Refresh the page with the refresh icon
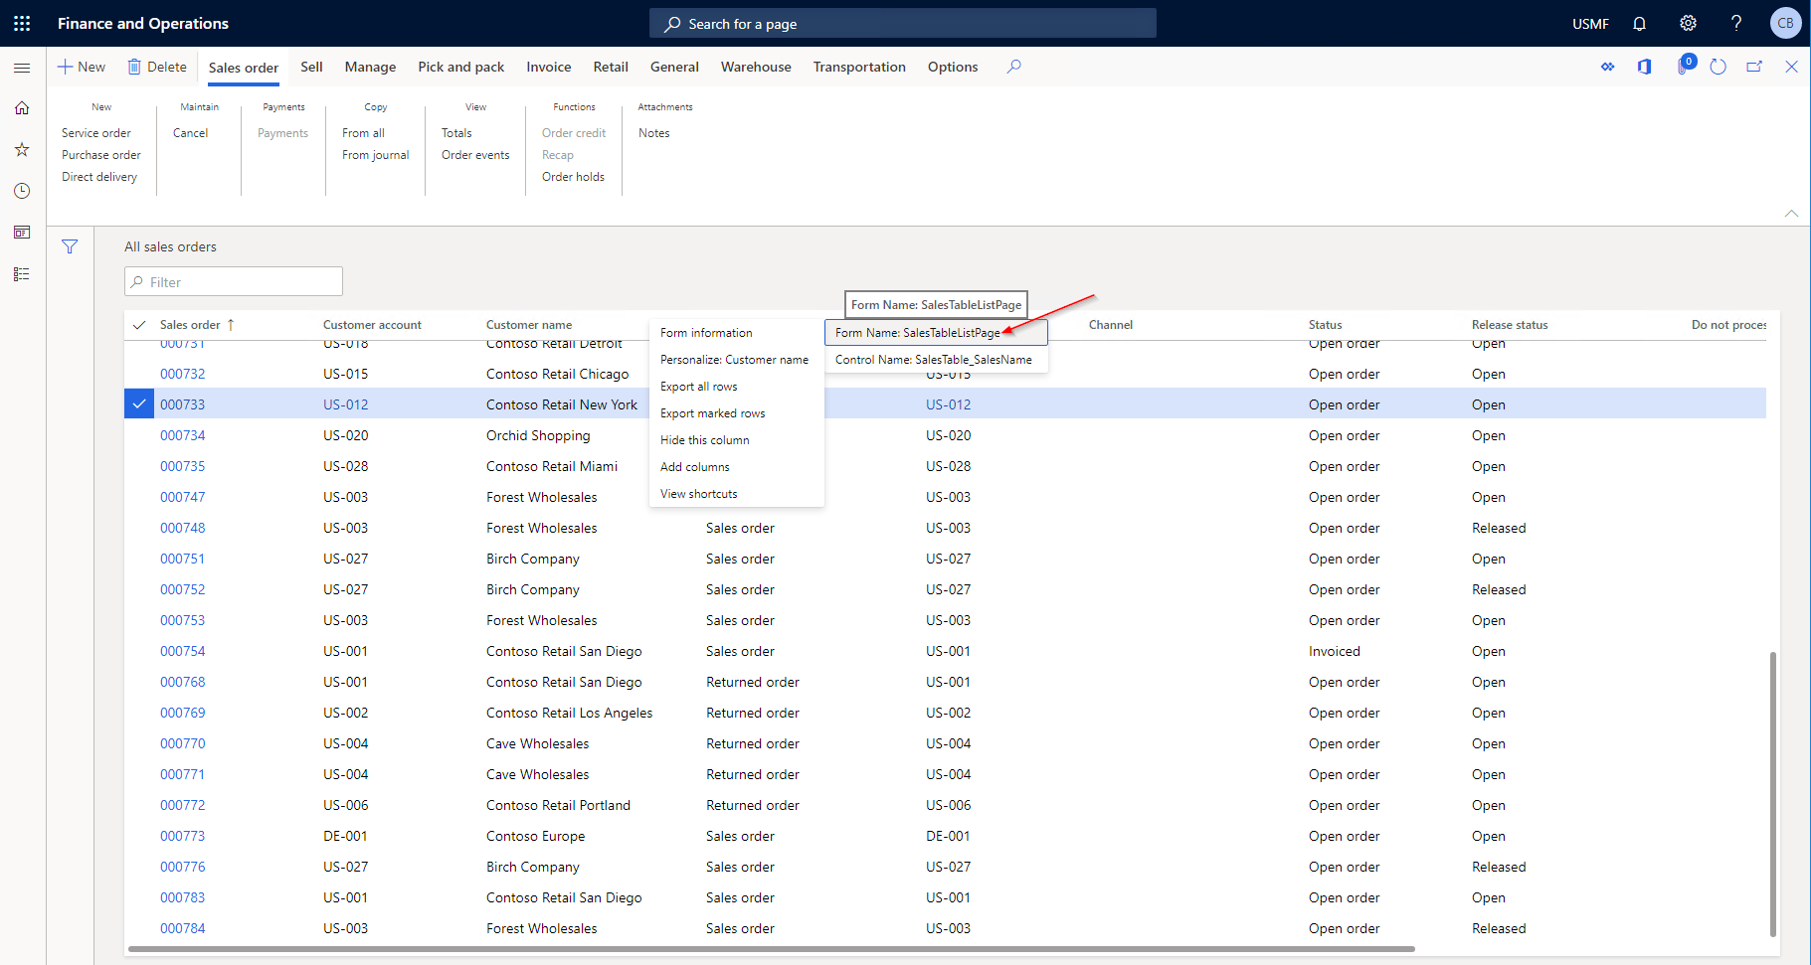The width and height of the screenshot is (1811, 965). coord(1718,67)
